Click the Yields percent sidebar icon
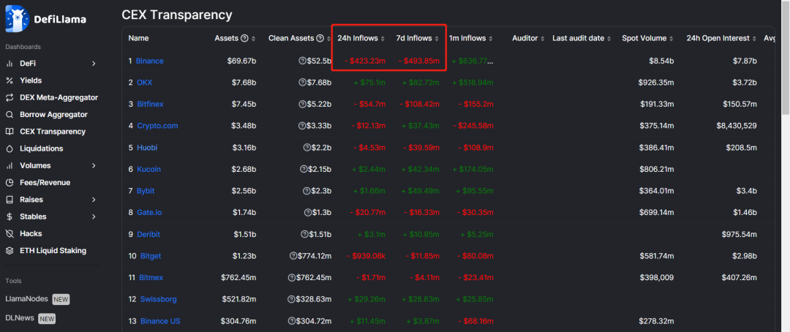 tap(9, 80)
